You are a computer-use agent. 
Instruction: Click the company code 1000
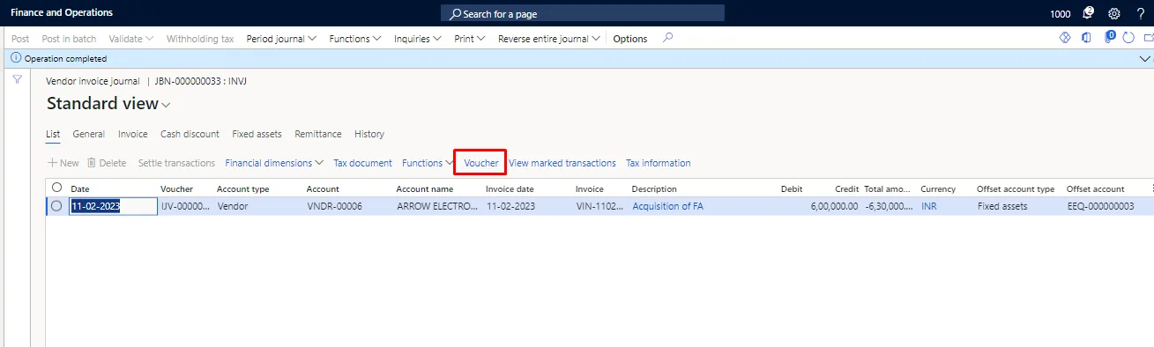(x=1061, y=14)
